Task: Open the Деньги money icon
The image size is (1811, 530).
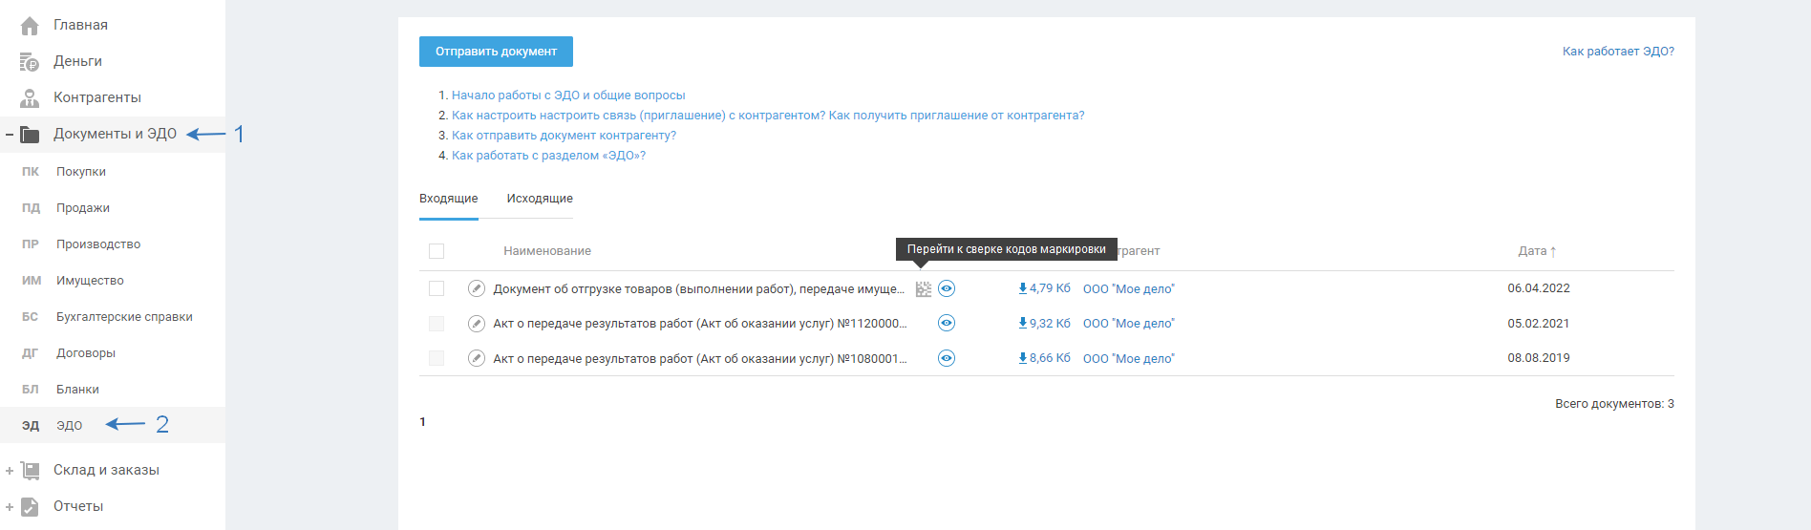Action: (x=30, y=62)
